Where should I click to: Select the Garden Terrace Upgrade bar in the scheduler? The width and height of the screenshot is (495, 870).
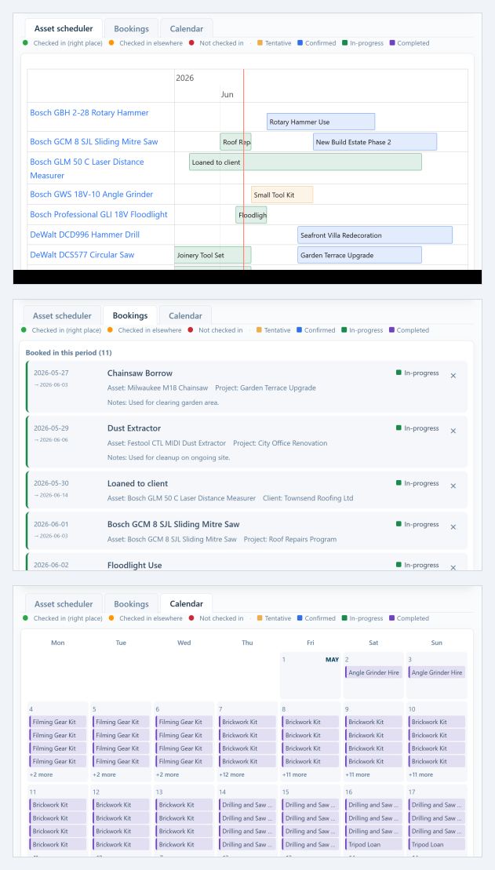pos(359,255)
